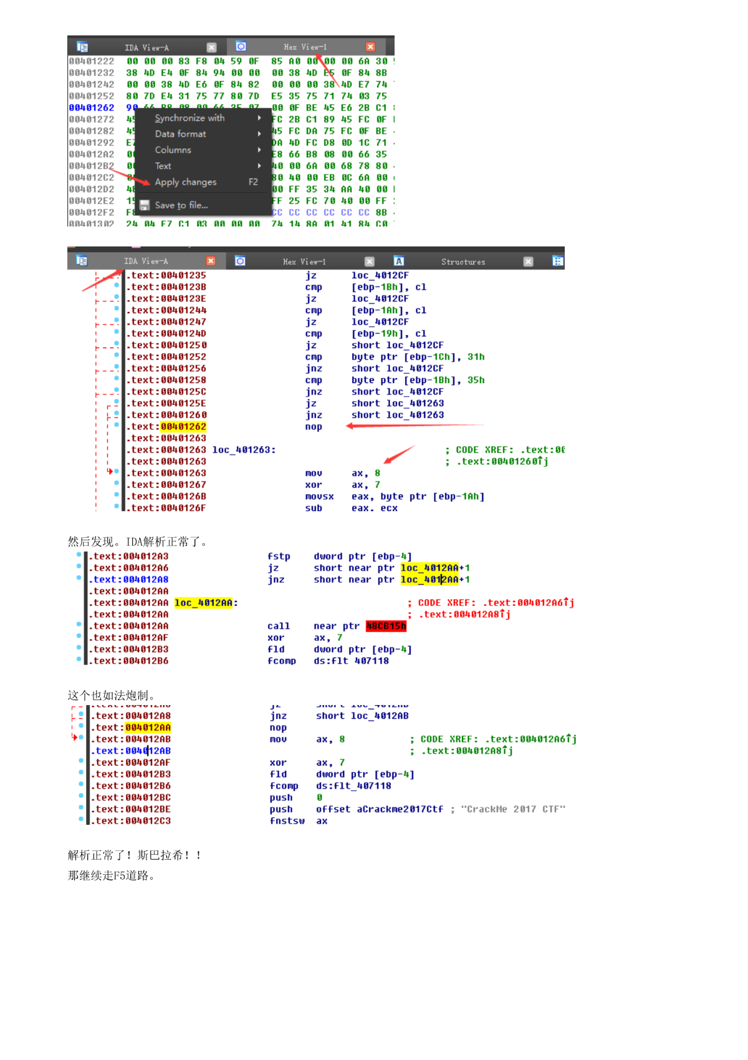Expand arrow next to Text entry
Viewport: 748px width, 1060px height.
tap(259, 166)
